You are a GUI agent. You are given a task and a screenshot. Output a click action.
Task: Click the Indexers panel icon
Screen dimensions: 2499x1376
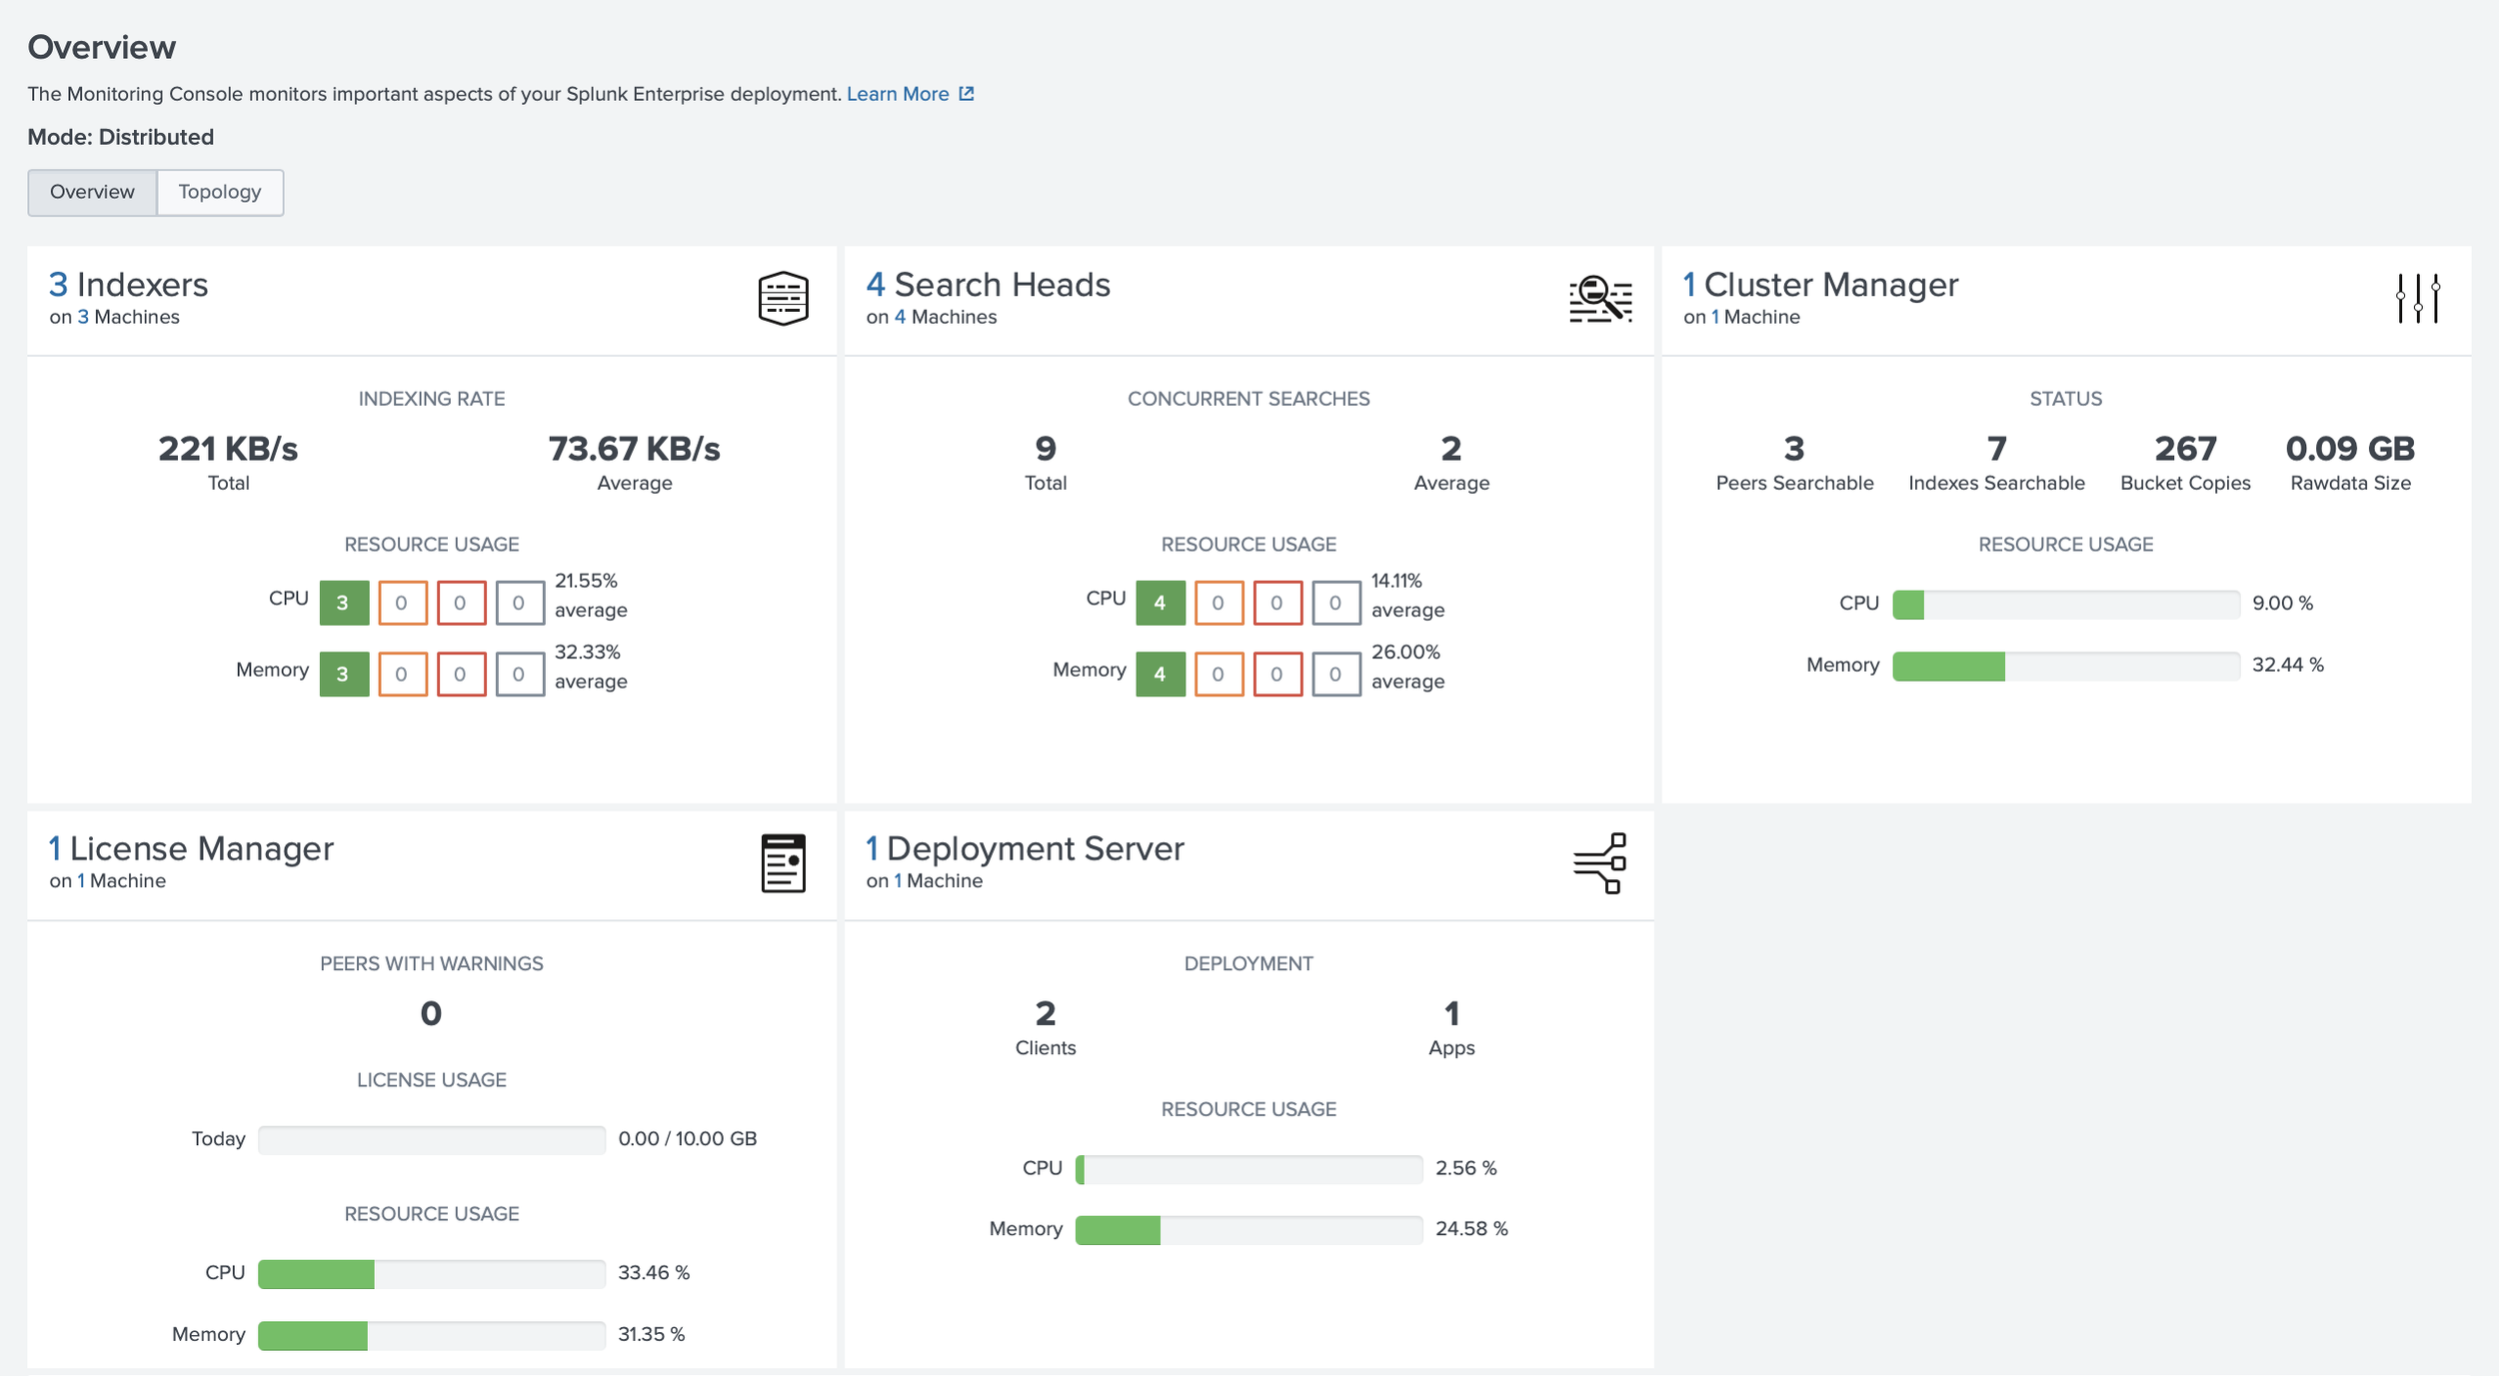pyautogui.click(x=783, y=298)
